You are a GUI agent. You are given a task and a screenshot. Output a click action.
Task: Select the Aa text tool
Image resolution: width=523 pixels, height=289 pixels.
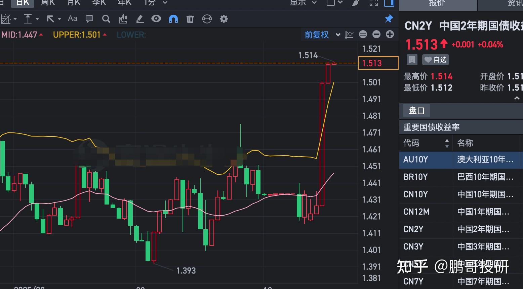pyautogui.click(x=72, y=19)
